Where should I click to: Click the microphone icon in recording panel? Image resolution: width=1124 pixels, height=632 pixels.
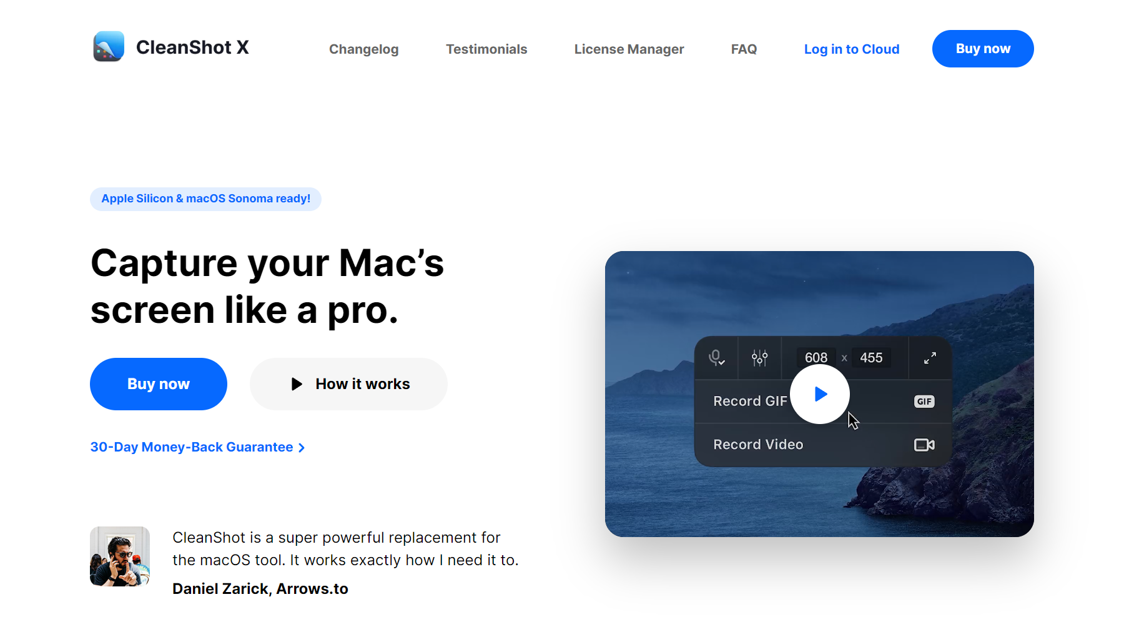(x=716, y=358)
